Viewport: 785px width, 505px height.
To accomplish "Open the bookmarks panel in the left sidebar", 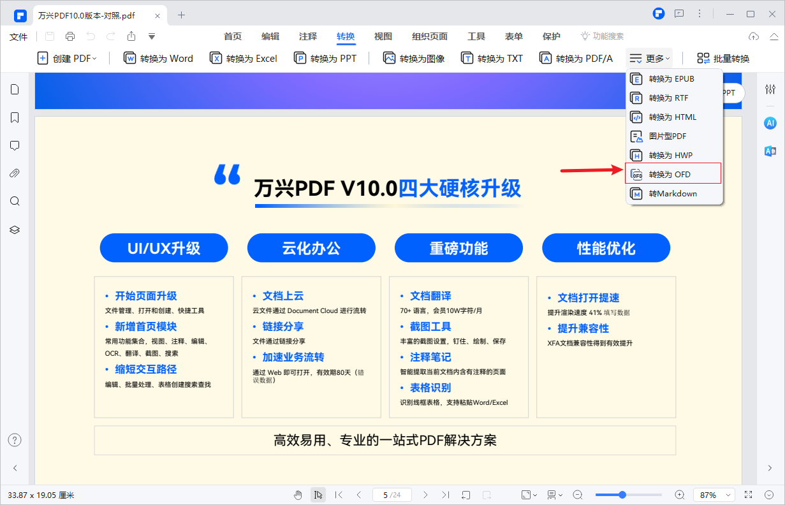I will [15, 117].
